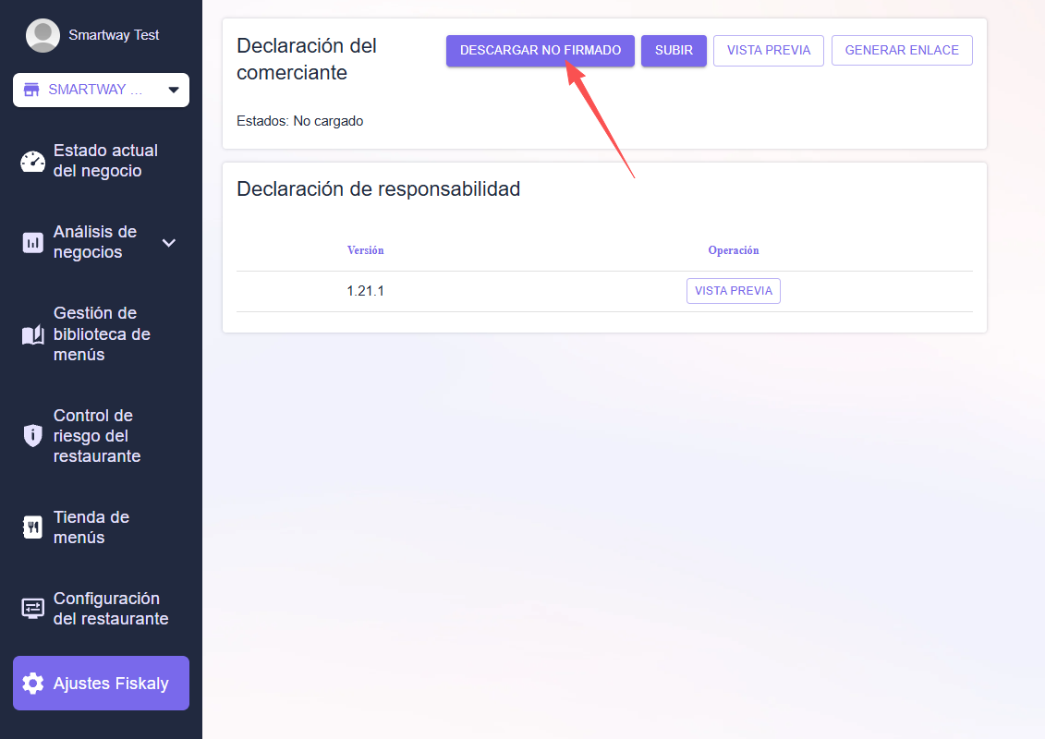Click the store icon in restaurant selector

click(31, 90)
